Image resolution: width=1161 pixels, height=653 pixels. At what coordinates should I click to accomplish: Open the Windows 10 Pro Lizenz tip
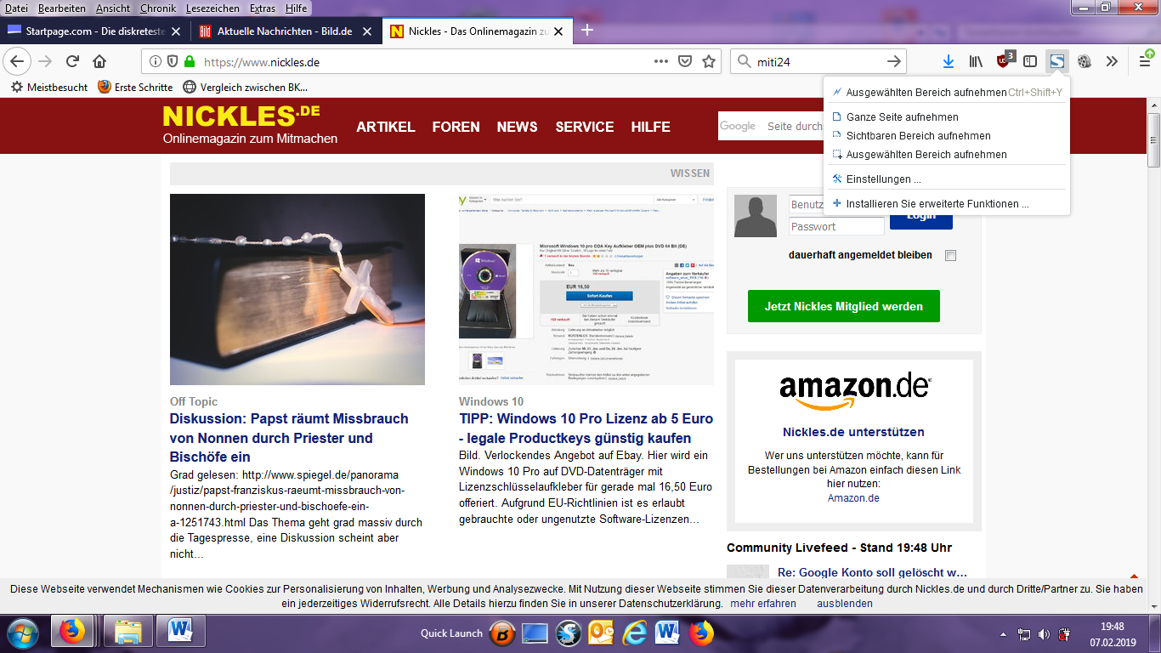[x=586, y=429]
